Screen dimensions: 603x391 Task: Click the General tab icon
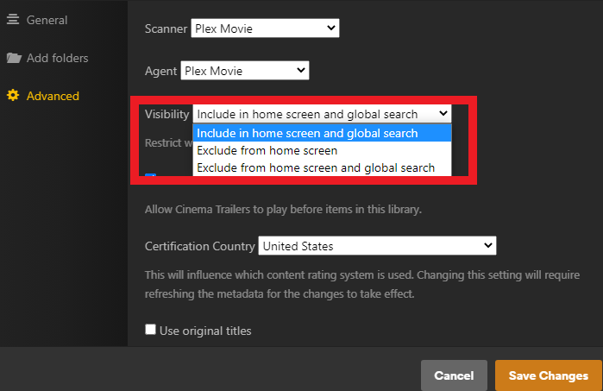pos(13,20)
